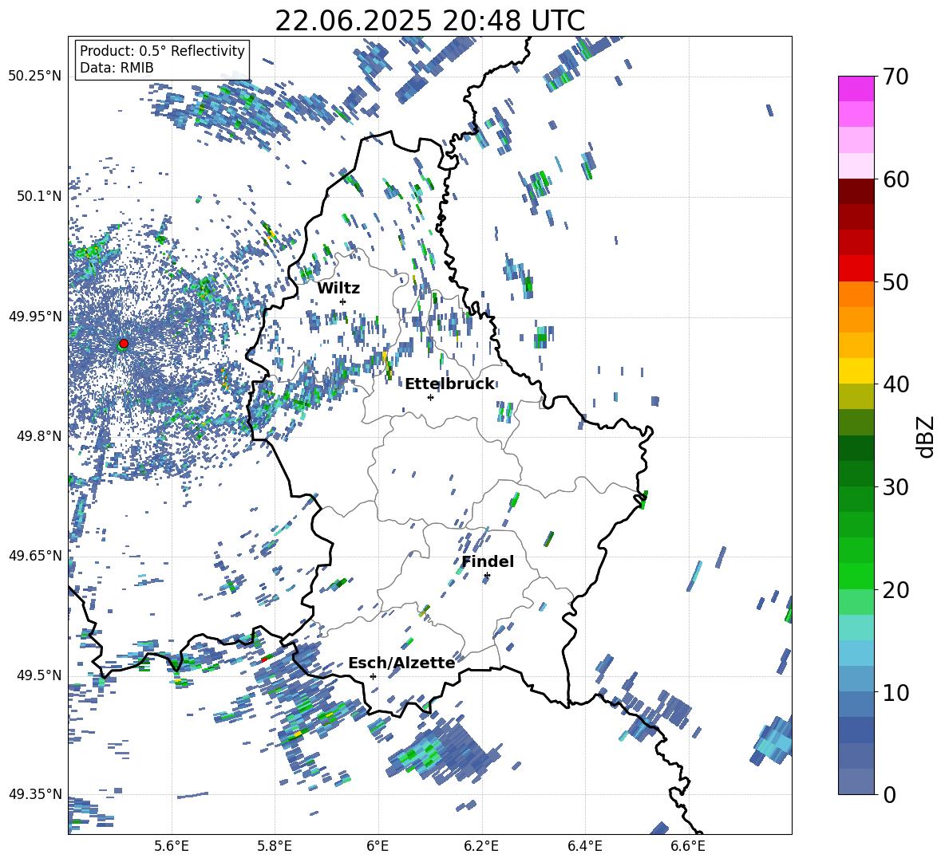Click the colorbar tick label 70
The height and width of the screenshot is (862, 945).
pyautogui.click(x=895, y=77)
